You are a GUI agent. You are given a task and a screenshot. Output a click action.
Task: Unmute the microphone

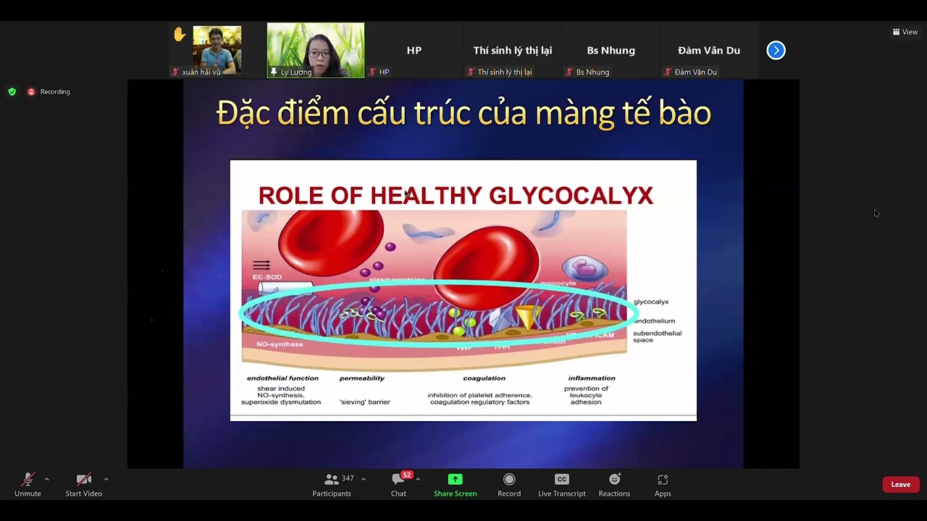click(x=28, y=485)
